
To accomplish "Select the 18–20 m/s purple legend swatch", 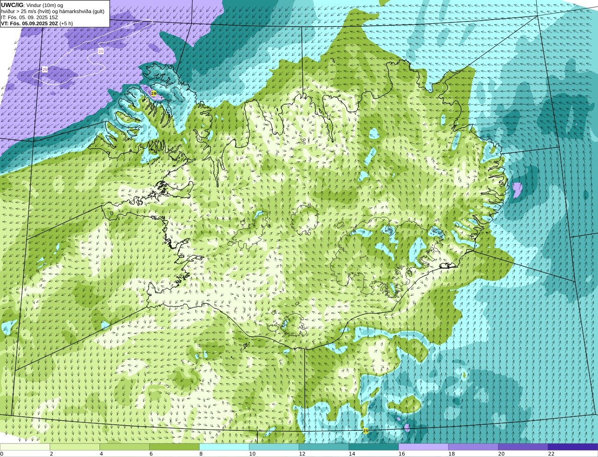I will tap(473, 447).
